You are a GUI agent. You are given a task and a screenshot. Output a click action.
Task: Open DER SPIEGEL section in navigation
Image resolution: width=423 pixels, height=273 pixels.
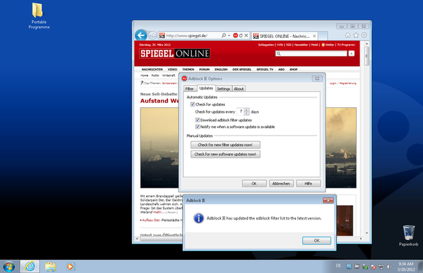[242, 70]
